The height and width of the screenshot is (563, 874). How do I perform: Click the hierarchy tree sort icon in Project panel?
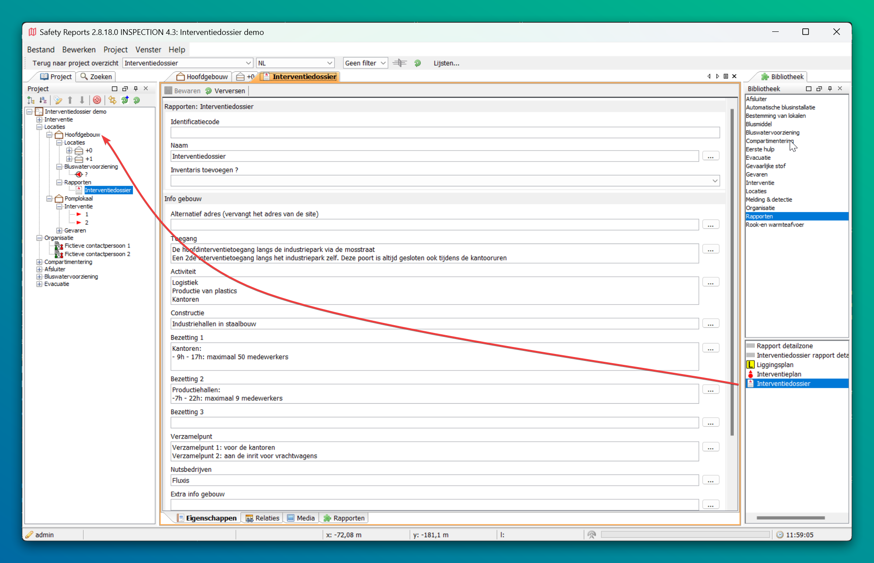click(x=31, y=100)
